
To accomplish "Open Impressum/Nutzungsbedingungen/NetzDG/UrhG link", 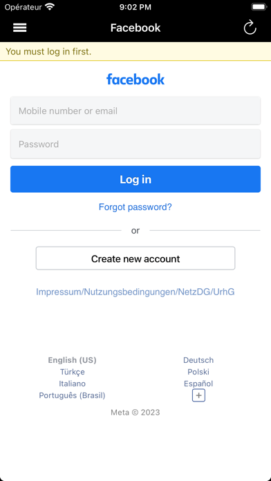I will click(x=135, y=292).
